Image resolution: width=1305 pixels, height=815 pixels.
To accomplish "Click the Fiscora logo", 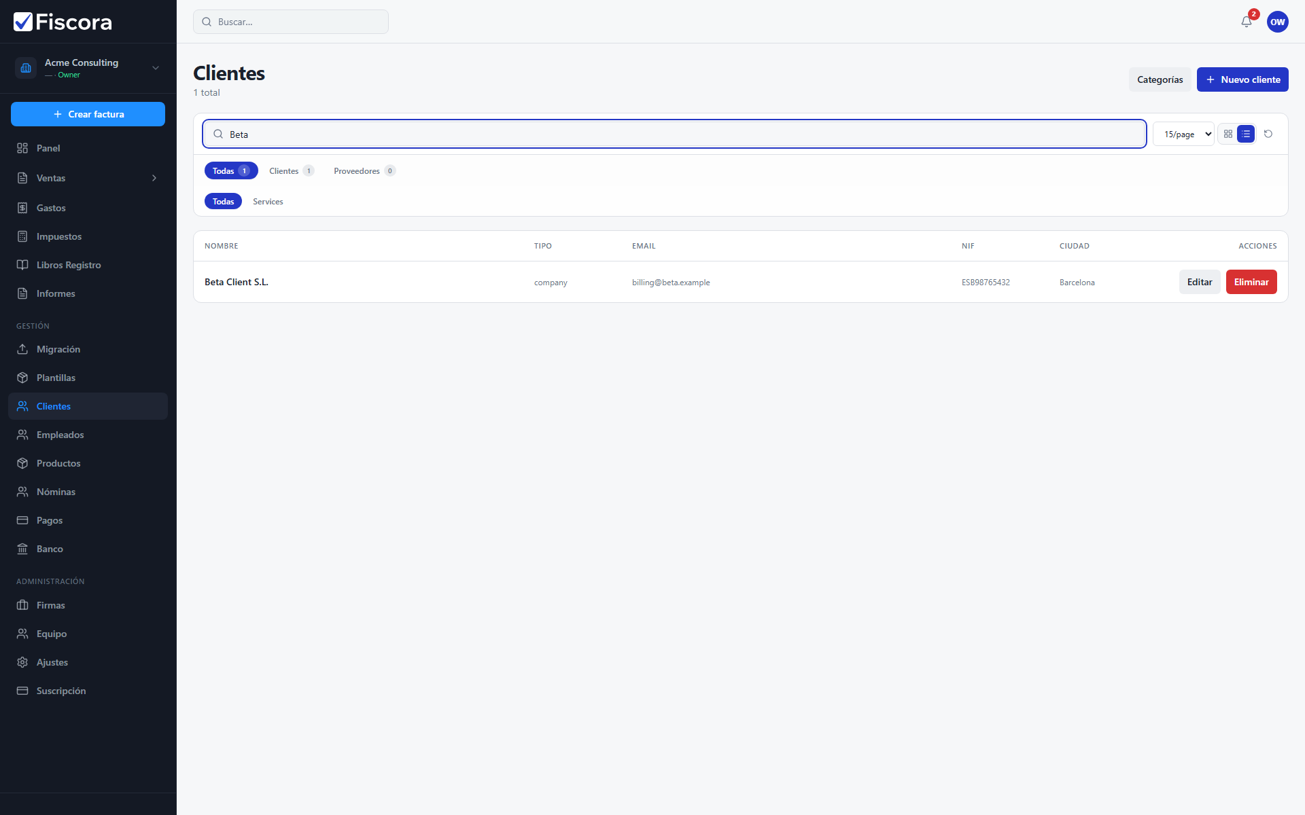I will pyautogui.click(x=63, y=22).
